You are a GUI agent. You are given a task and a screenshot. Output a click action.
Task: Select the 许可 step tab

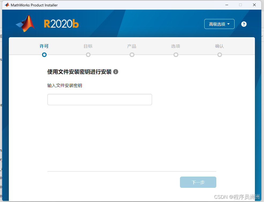[44, 46]
